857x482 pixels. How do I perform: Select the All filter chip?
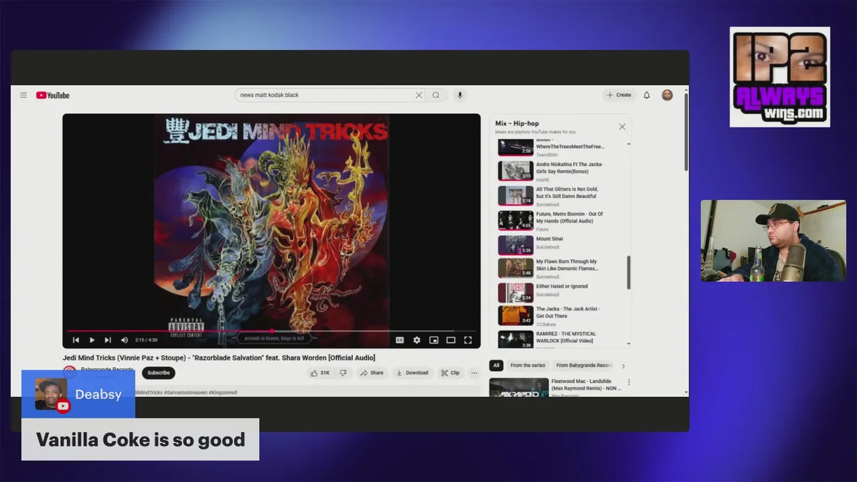(496, 366)
